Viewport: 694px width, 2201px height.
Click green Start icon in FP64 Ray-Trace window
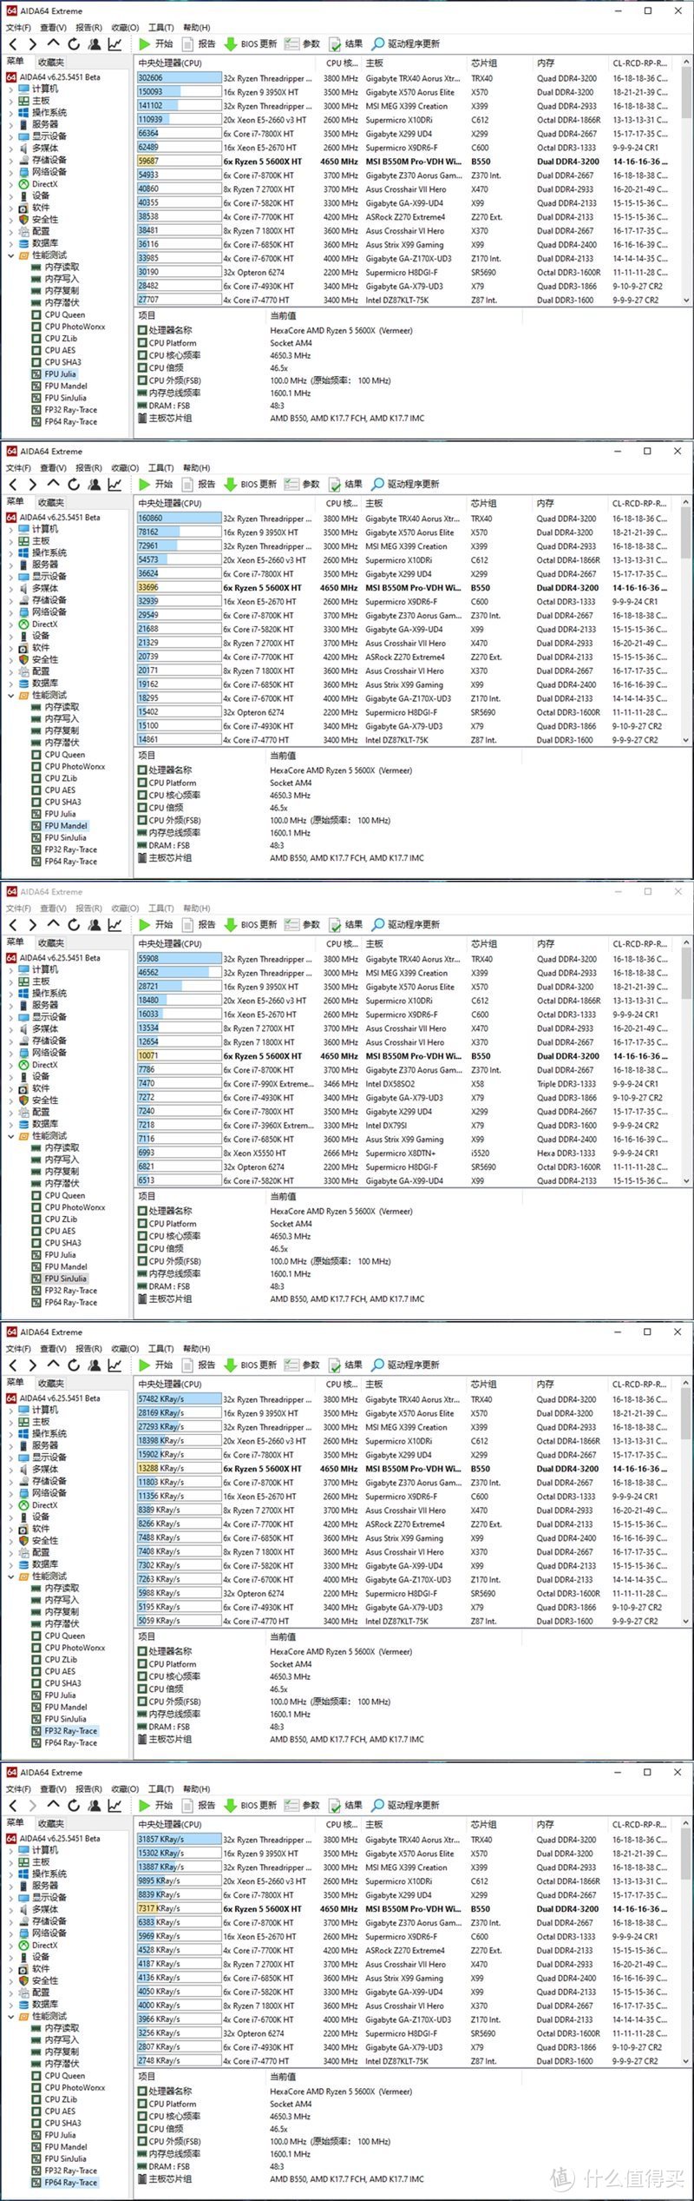pyautogui.click(x=145, y=1805)
